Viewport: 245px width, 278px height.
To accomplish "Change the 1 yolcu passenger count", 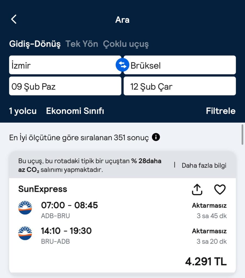I will point(23,111).
